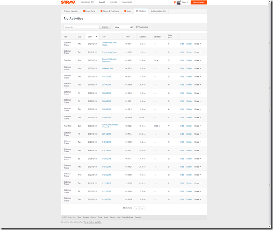Delete the 01/12/2013 activity
This screenshot has height=230, width=273.
[189, 191]
